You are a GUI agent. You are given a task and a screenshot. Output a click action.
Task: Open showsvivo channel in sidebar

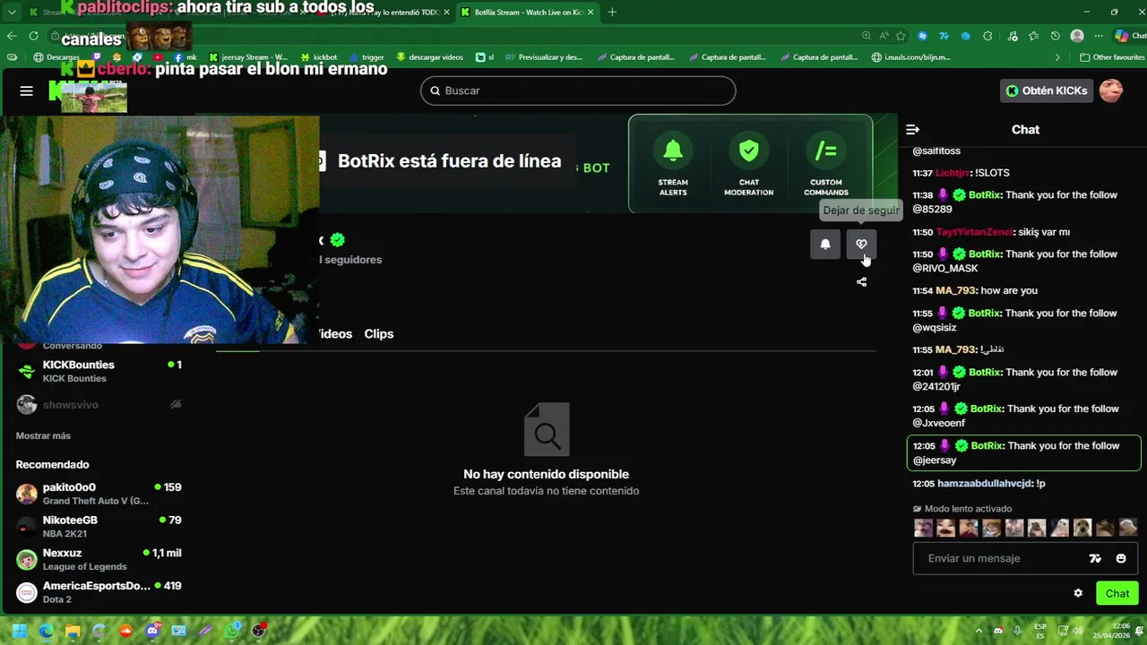pyautogui.click(x=99, y=405)
